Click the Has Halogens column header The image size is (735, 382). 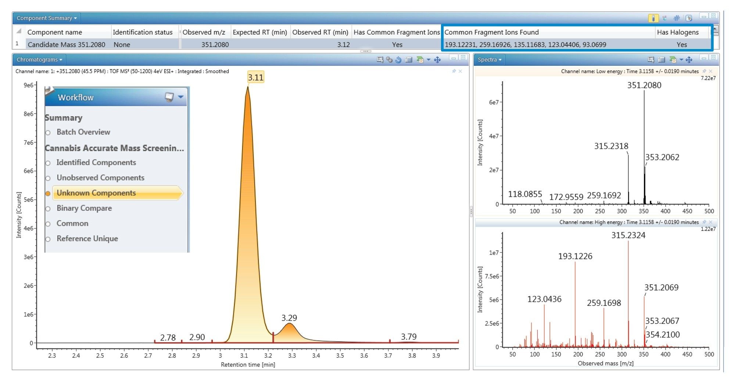[677, 32]
